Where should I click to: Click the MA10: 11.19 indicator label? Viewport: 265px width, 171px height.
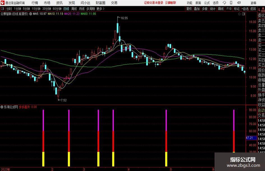55,14
